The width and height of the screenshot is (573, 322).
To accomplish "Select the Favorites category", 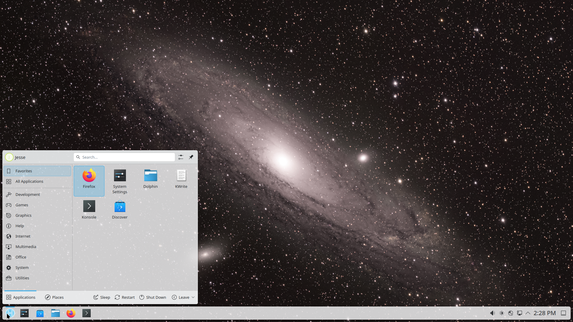I will (x=37, y=171).
